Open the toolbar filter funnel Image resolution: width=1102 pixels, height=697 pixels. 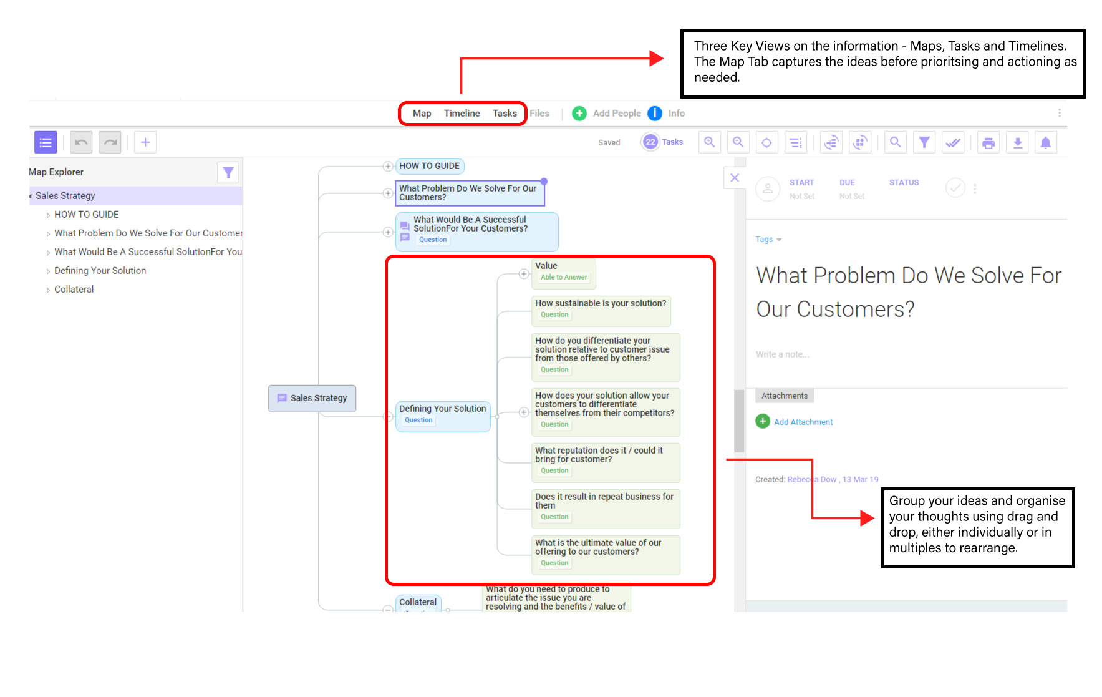[x=924, y=142]
